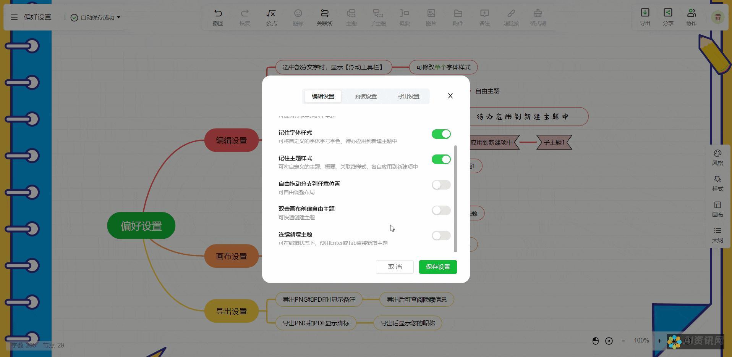Click the 偏好设置 document title
The image size is (732, 357).
[37, 17]
